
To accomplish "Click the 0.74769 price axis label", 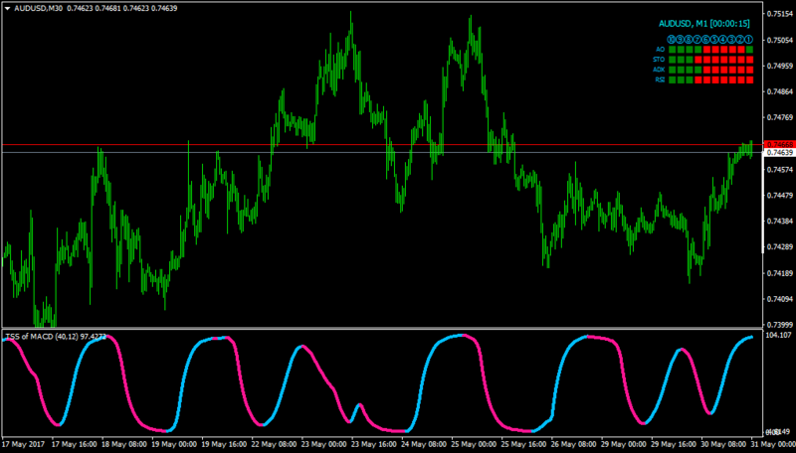I will (781, 117).
